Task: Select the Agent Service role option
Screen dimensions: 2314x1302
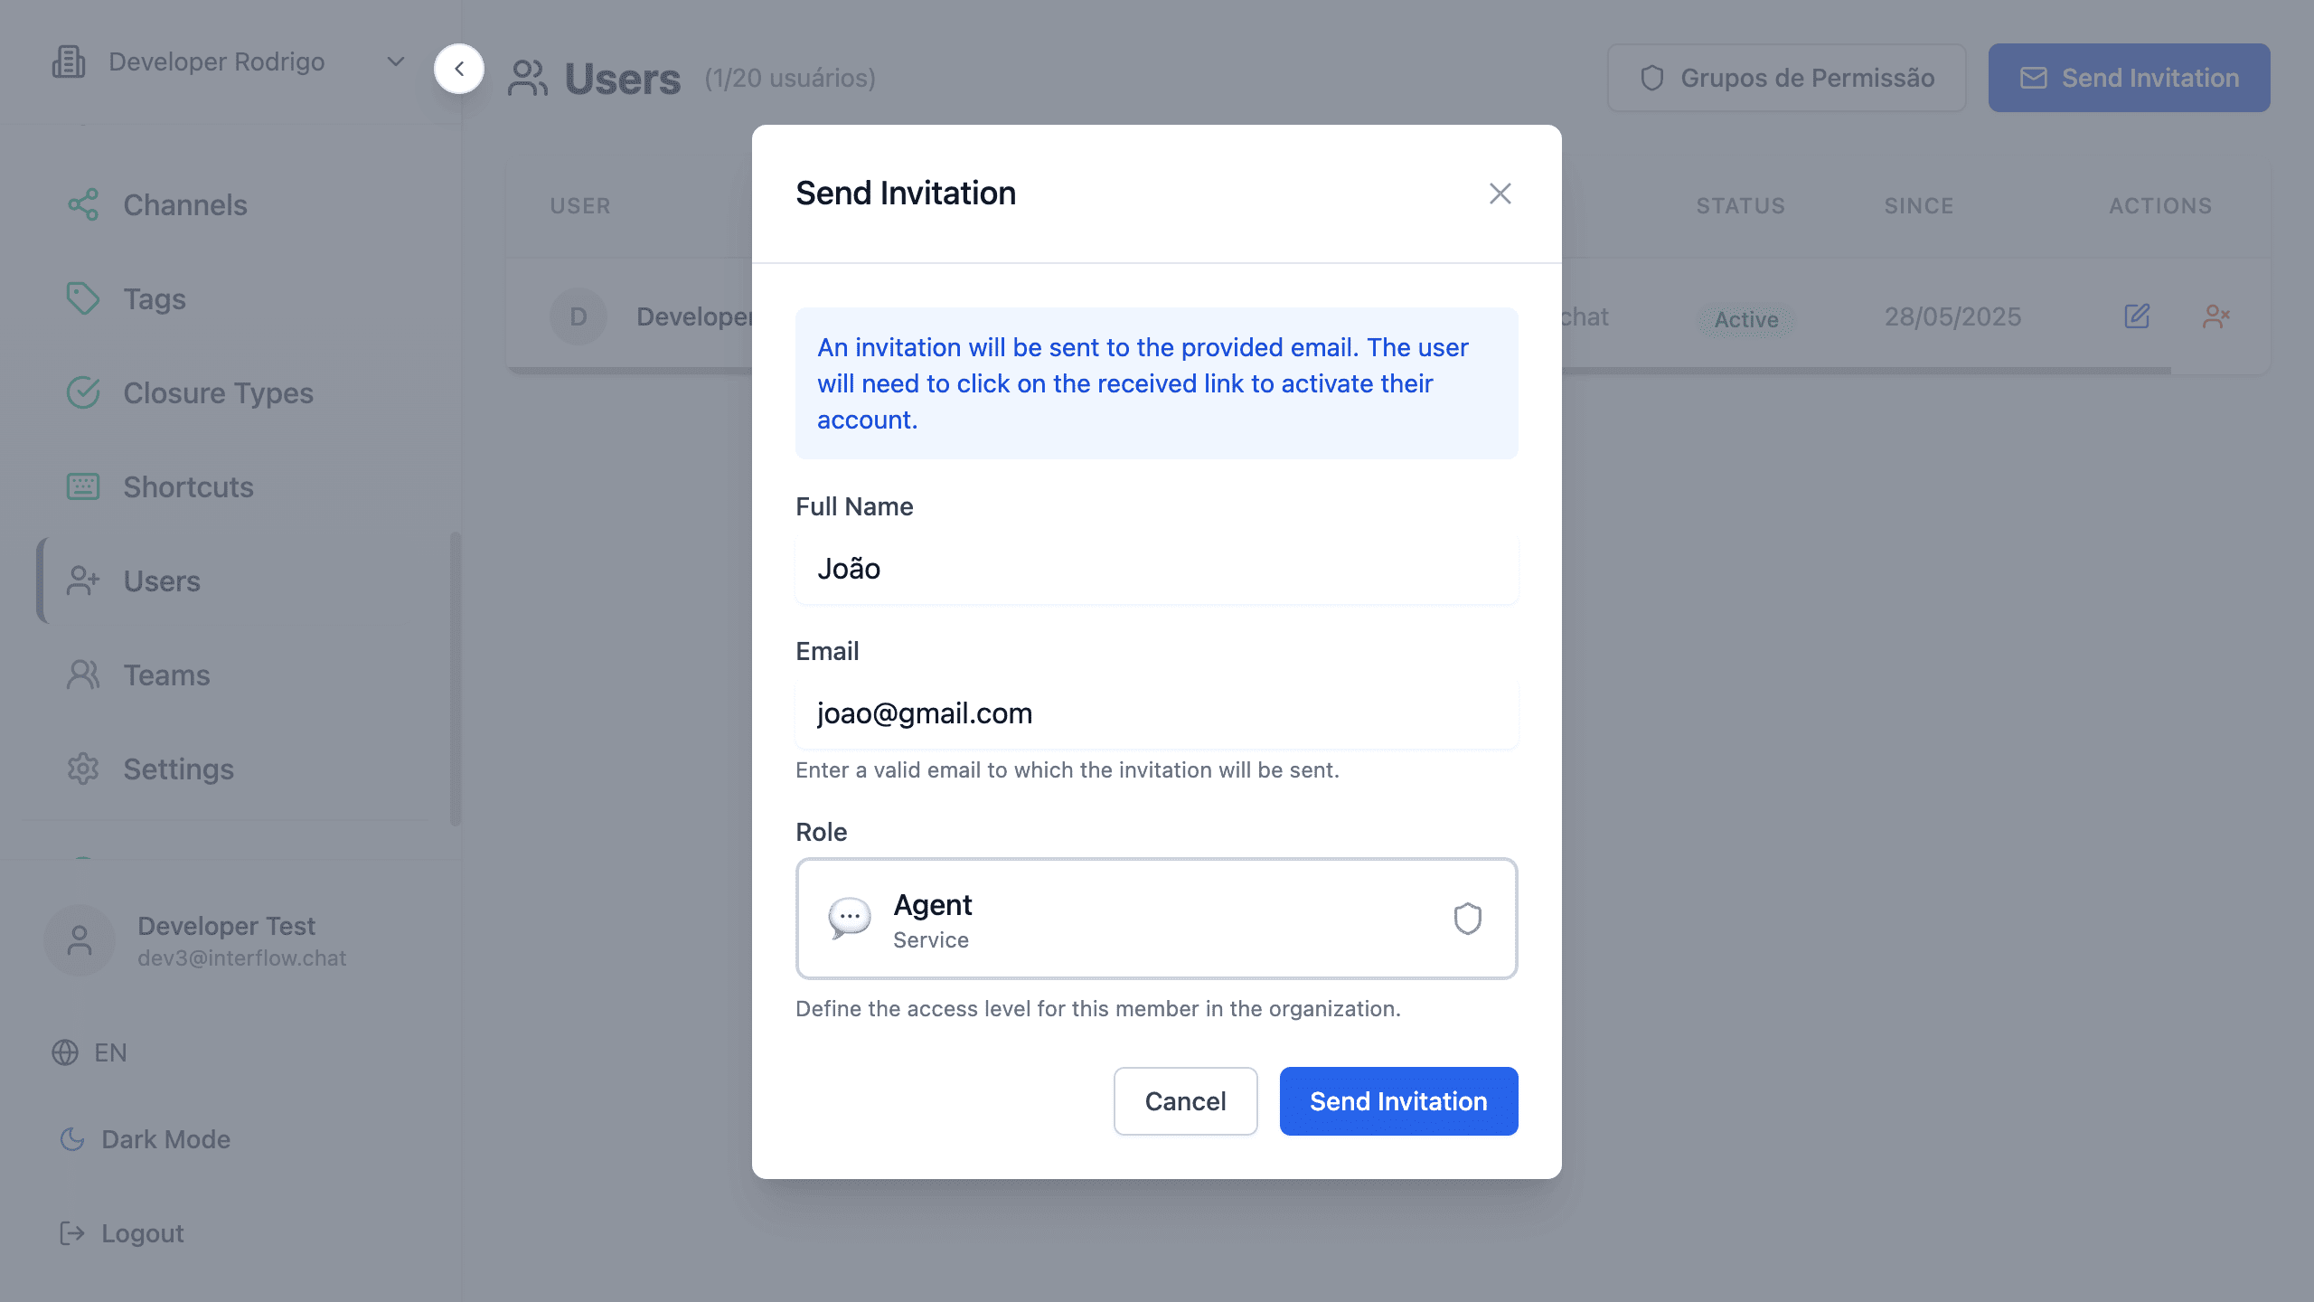Action: (x=1155, y=919)
